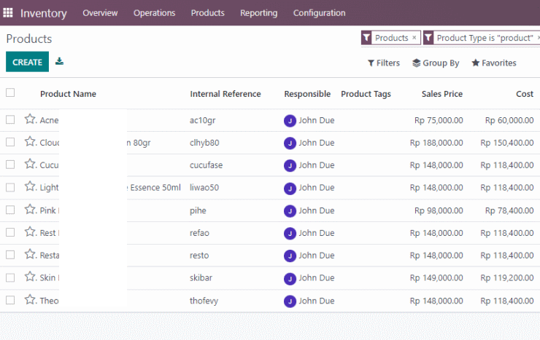Image resolution: width=540 pixels, height=340 pixels.
Task: Sort by Internal Reference column header
Action: click(225, 94)
